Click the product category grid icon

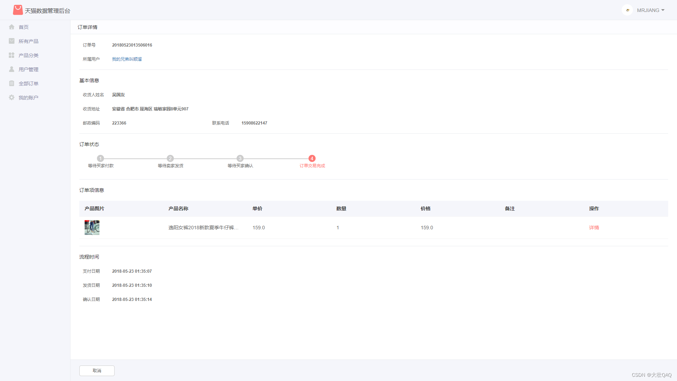click(x=12, y=55)
